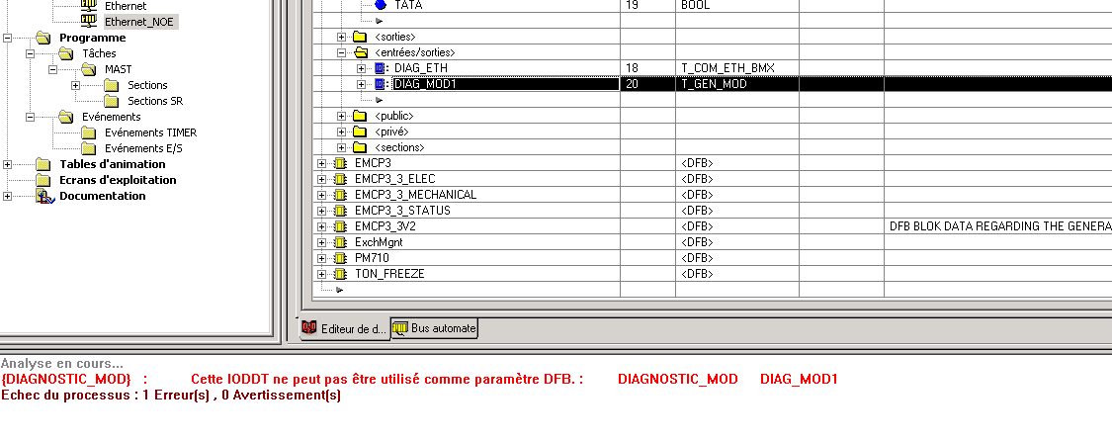Click the T_GEN_MOD type cell
Screen dimensions: 1112x442
(x=714, y=84)
